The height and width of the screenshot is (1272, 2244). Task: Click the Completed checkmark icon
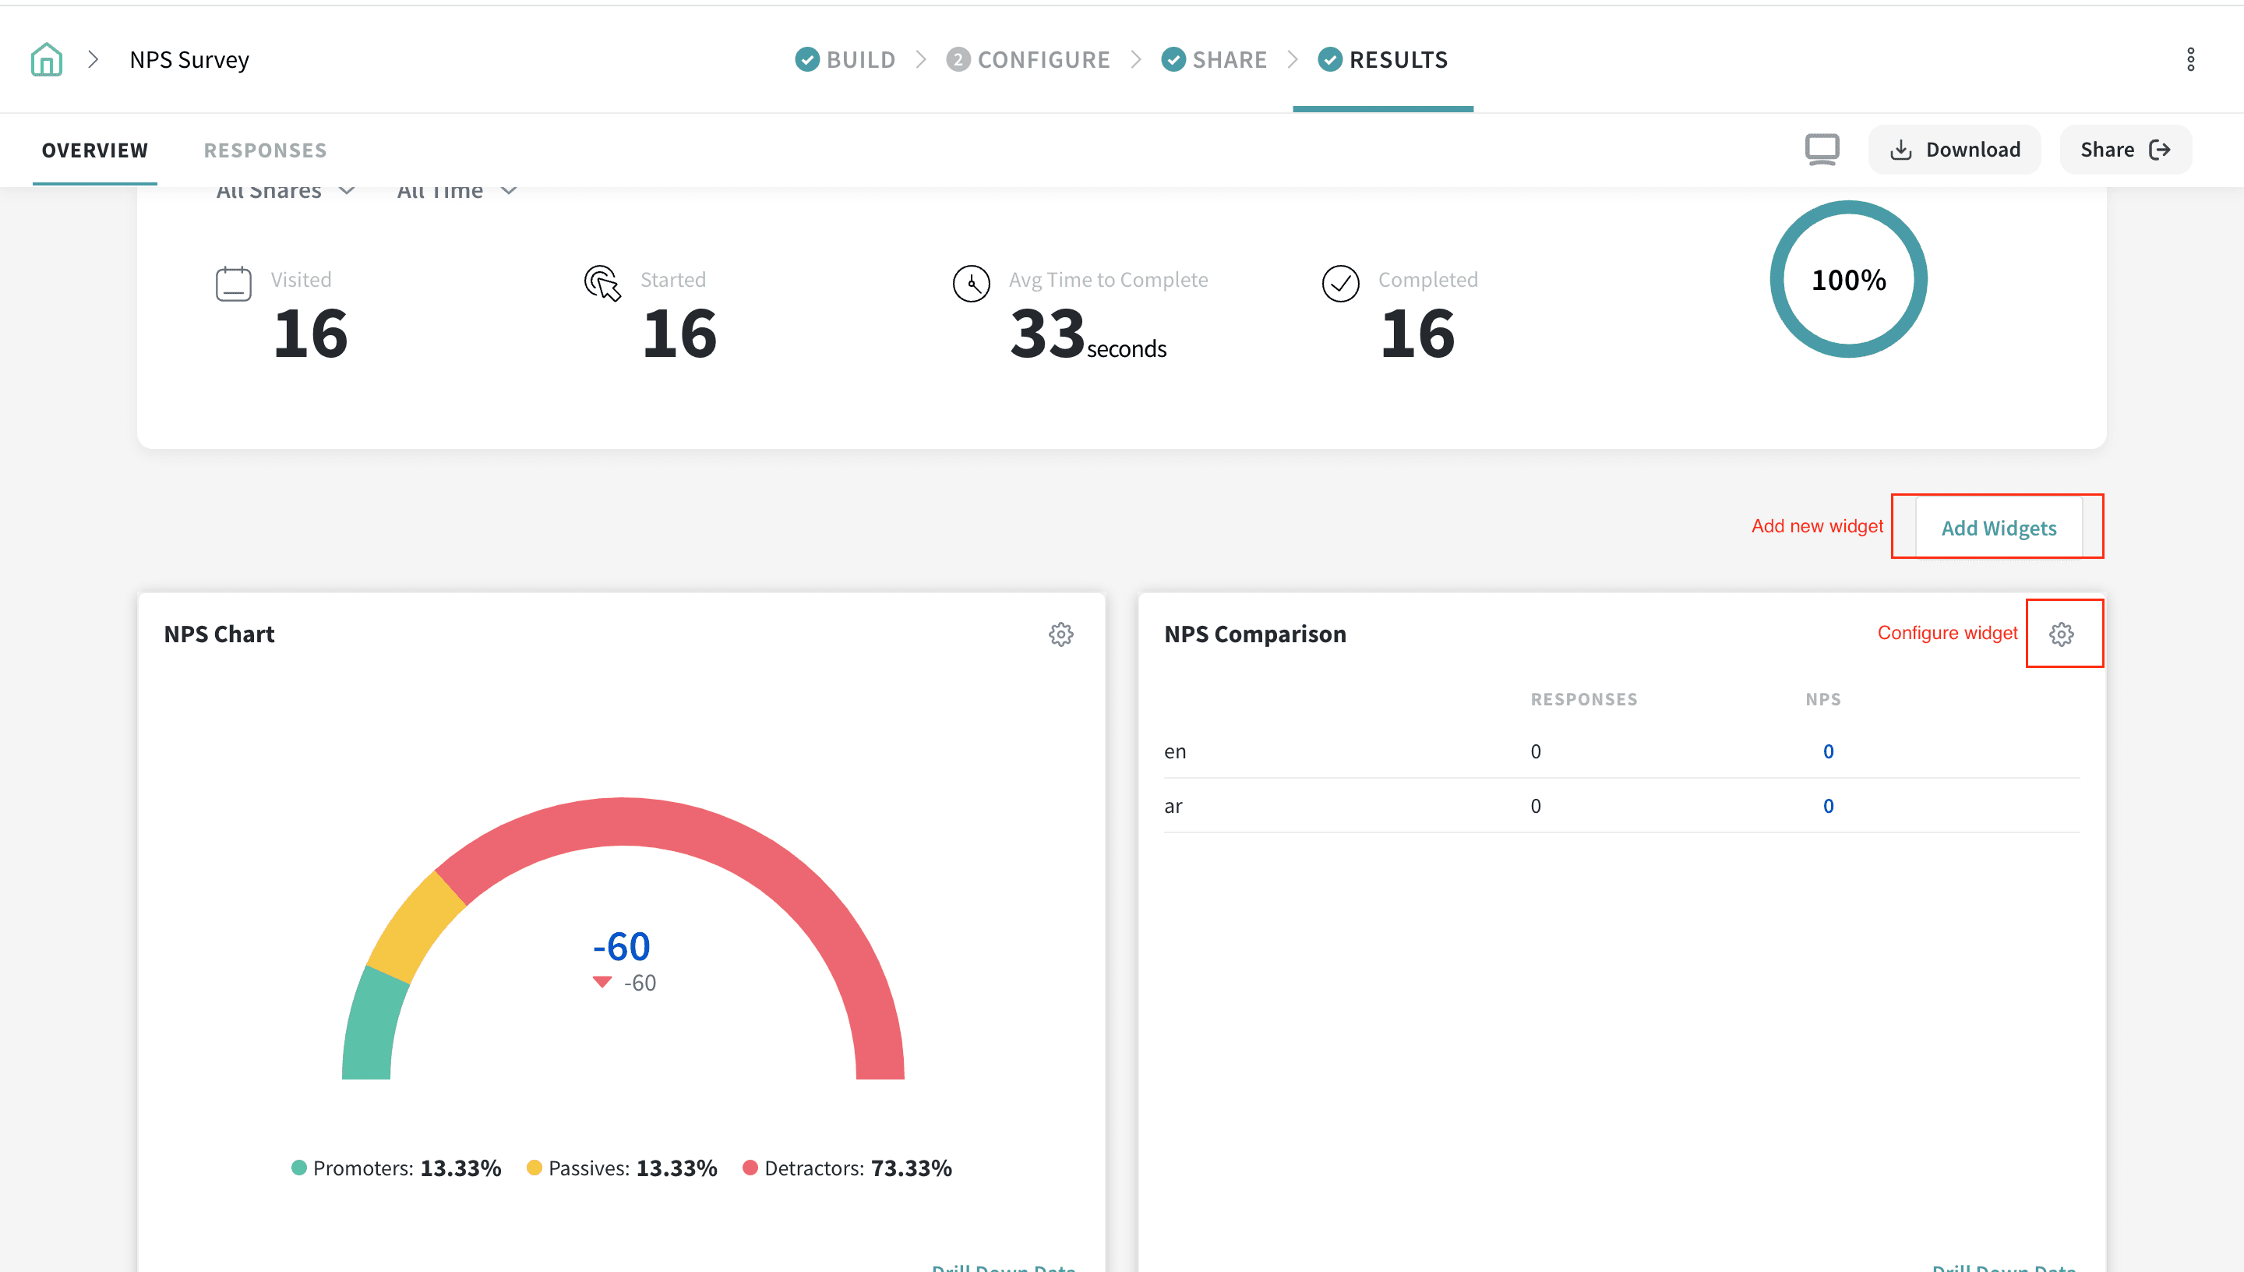pyautogui.click(x=1340, y=284)
